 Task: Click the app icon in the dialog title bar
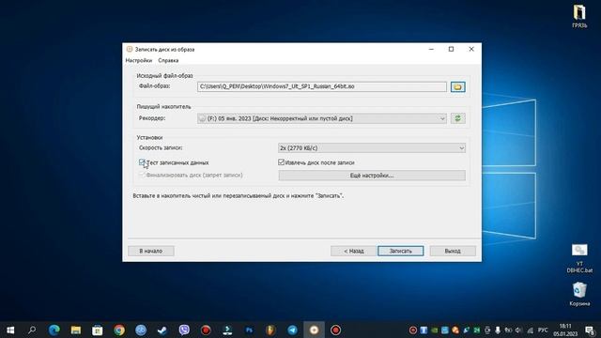(x=130, y=50)
